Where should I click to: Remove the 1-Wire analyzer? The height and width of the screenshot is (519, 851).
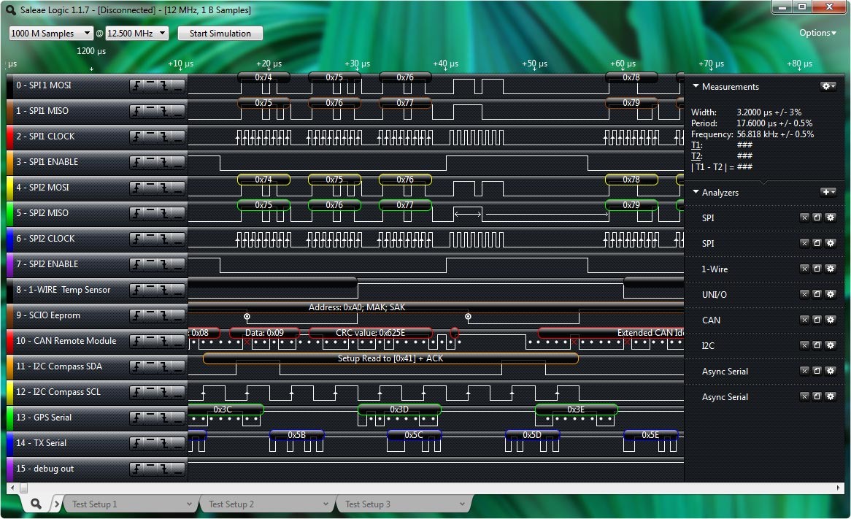pyautogui.click(x=804, y=269)
